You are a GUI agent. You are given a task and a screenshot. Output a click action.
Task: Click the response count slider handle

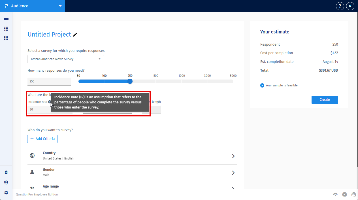point(130,81)
